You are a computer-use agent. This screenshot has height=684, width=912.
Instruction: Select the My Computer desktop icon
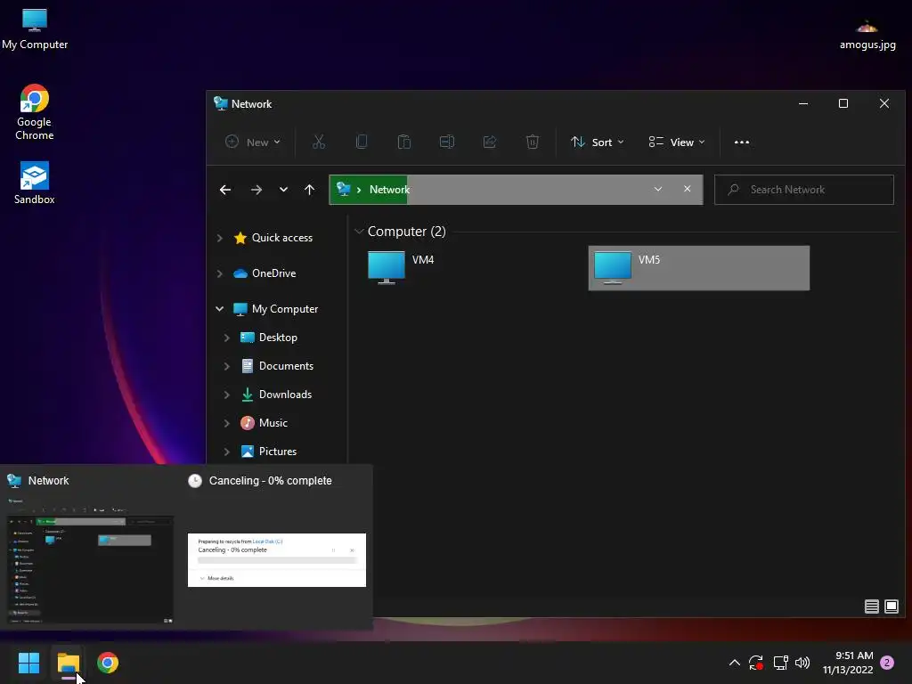35,29
